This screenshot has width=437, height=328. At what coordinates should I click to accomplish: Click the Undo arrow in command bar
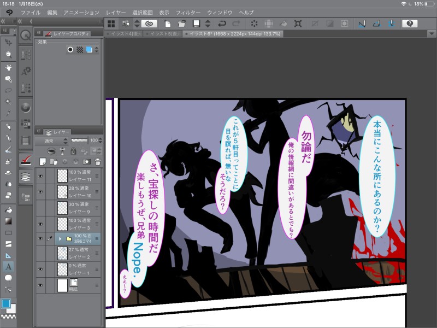pyautogui.click(x=222, y=24)
